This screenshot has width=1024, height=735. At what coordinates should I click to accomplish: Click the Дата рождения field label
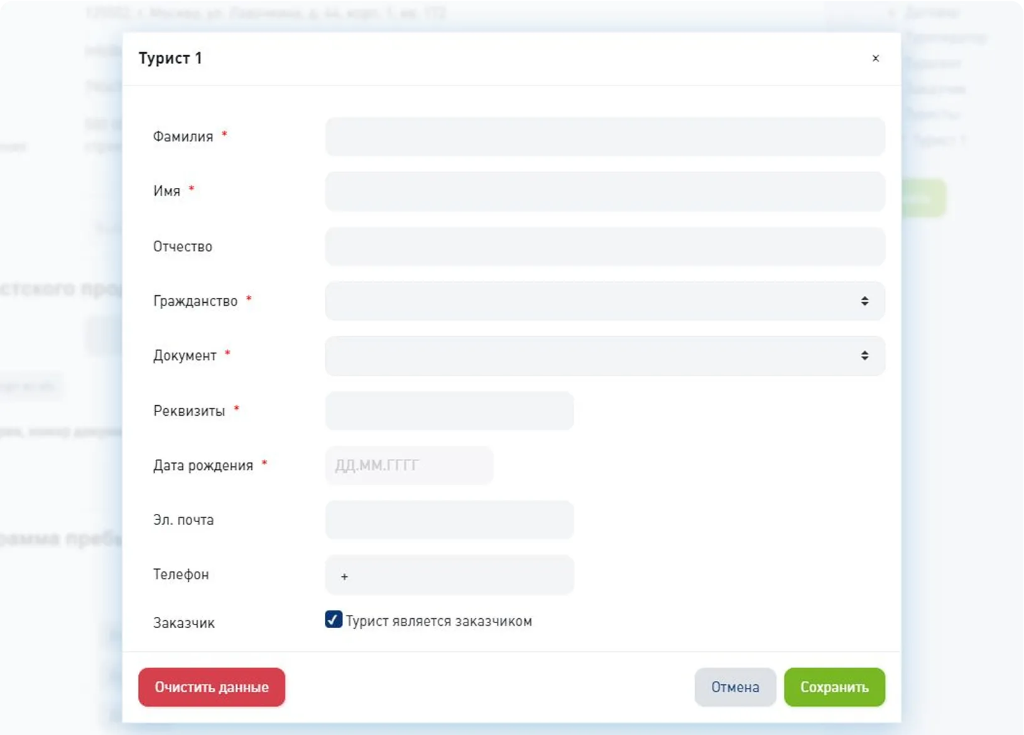[203, 465]
